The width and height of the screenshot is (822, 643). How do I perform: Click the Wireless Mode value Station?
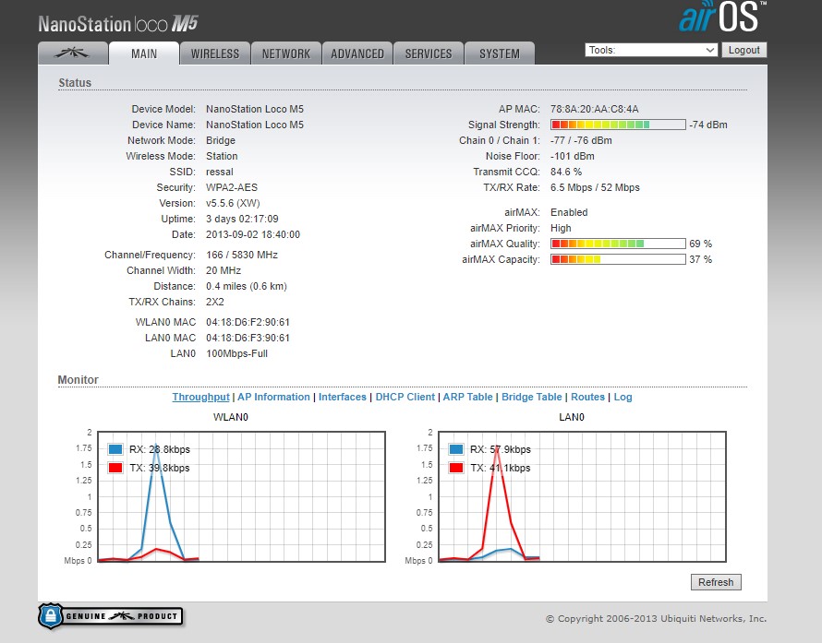click(x=222, y=156)
